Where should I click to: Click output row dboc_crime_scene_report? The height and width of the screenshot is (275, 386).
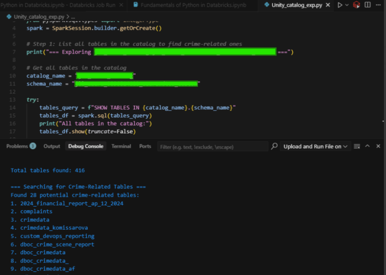click(53, 244)
